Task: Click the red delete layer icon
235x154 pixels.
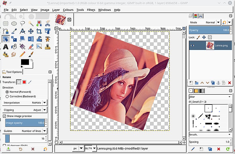Action: point(230,83)
